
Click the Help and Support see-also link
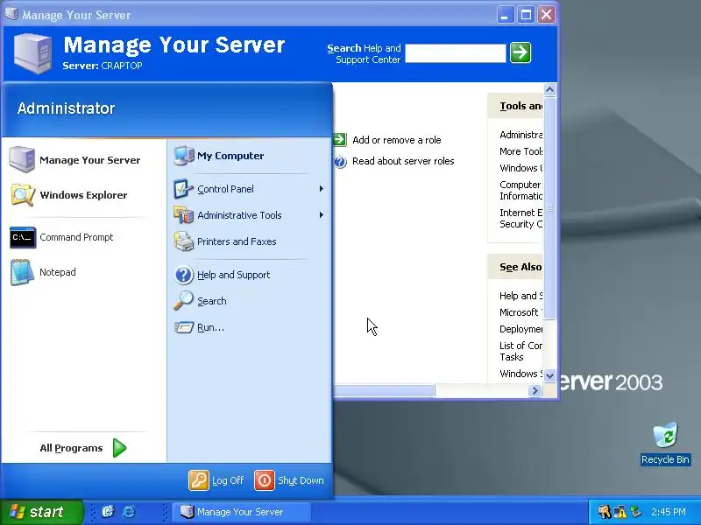tap(520, 296)
